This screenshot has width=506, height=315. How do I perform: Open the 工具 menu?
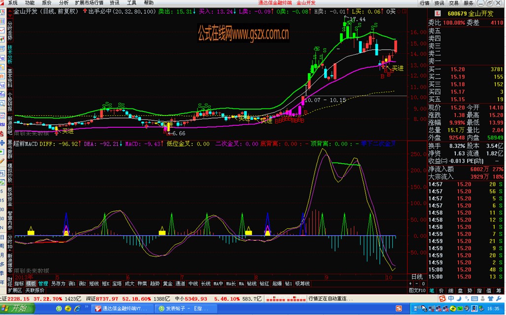click(x=132, y=3)
